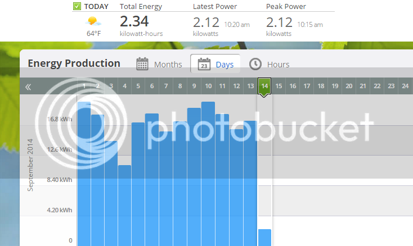Toggle the green TODAY checkbox
Image resolution: width=413 pixels, height=246 pixels.
point(77,6)
